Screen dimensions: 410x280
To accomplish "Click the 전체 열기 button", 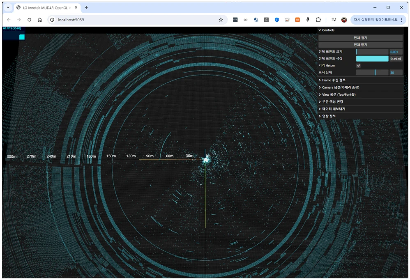I will click(360, 38).
